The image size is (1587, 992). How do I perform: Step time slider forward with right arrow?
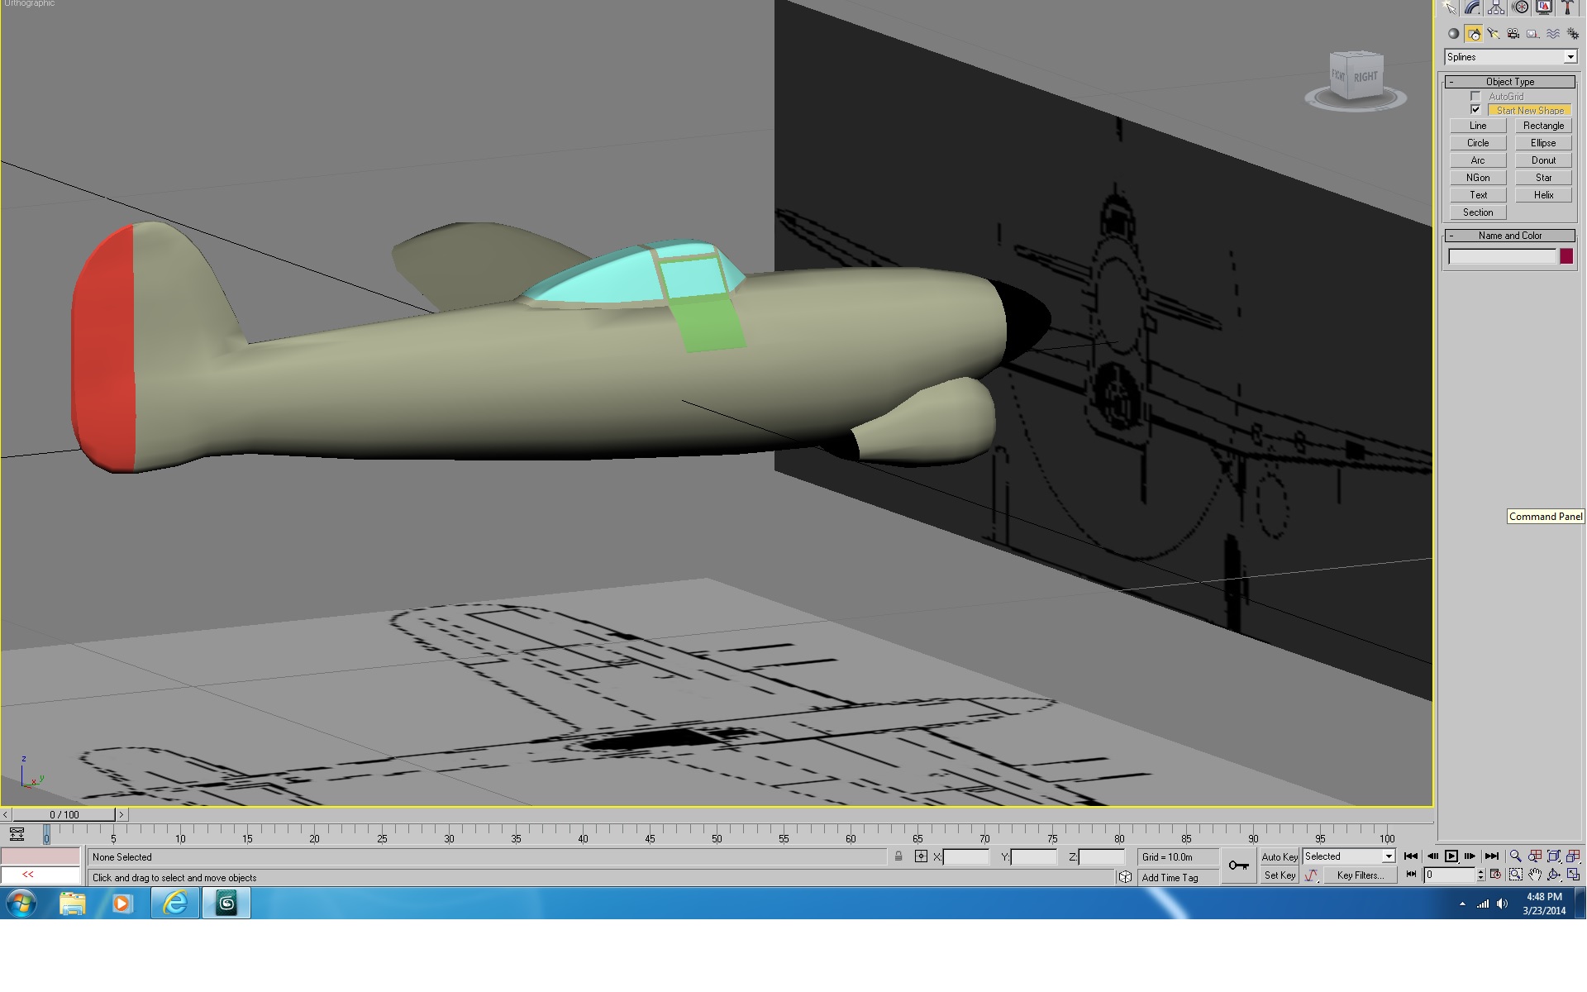(122, 814)
